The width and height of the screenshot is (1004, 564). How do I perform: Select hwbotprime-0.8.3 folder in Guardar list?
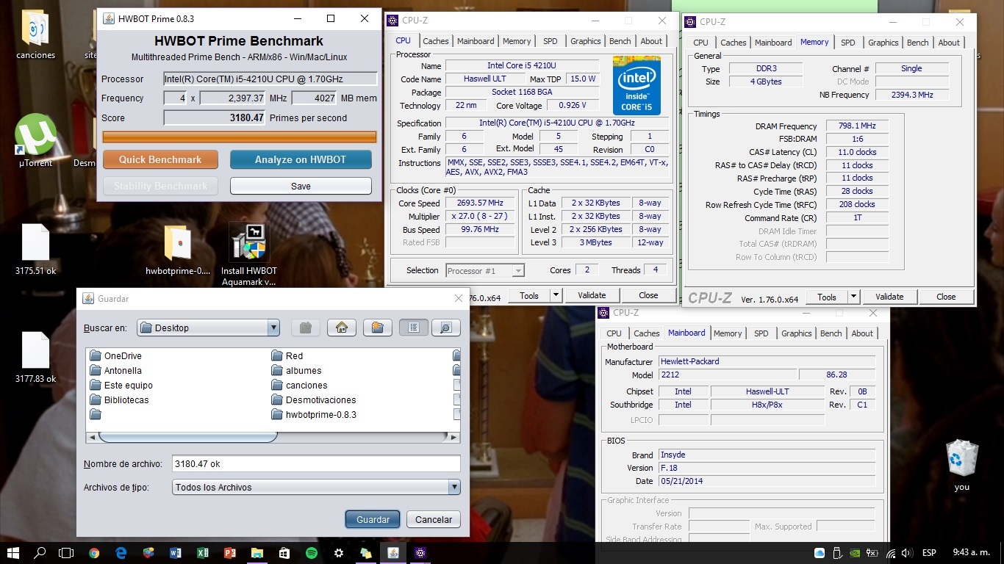(x=314, y=415)
